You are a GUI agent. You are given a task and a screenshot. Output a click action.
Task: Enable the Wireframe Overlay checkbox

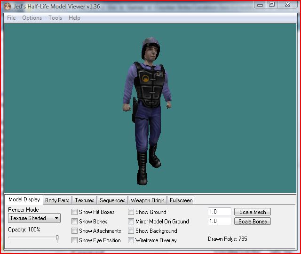[131, 240]
